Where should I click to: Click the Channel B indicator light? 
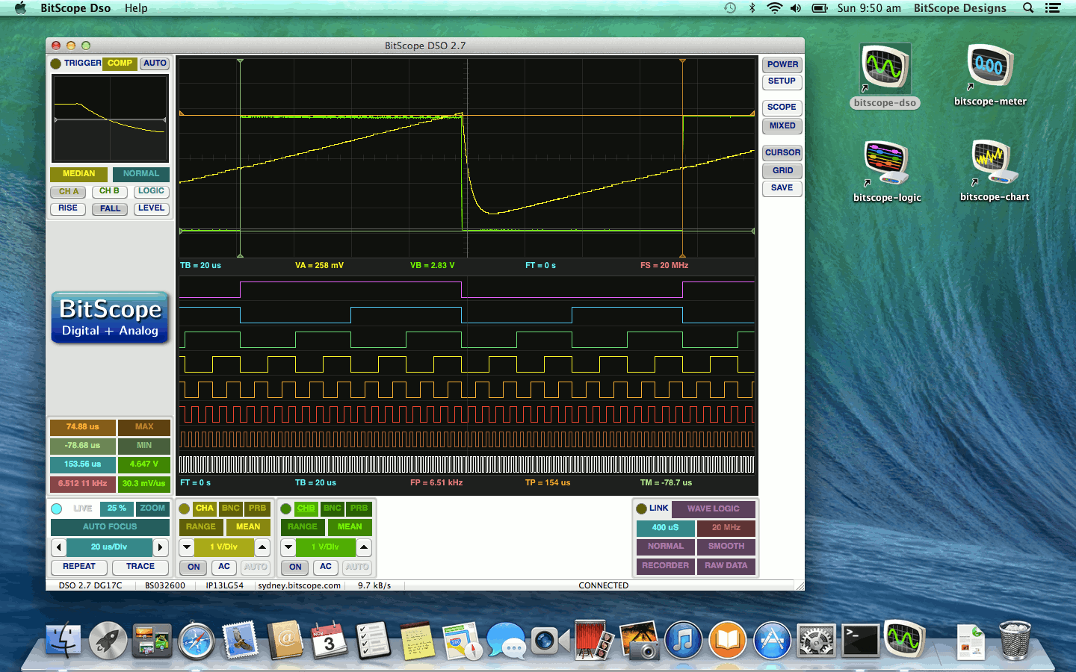(286, 508)
